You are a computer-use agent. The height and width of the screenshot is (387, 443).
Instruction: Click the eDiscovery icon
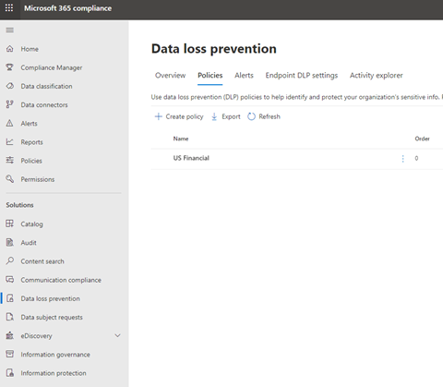point(10,335)
